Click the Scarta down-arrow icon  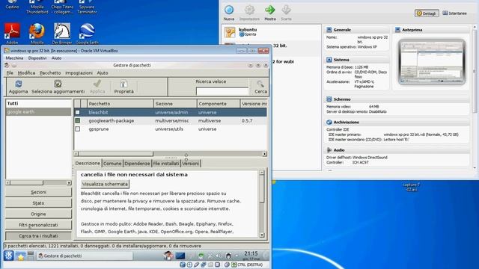point(286,10)
